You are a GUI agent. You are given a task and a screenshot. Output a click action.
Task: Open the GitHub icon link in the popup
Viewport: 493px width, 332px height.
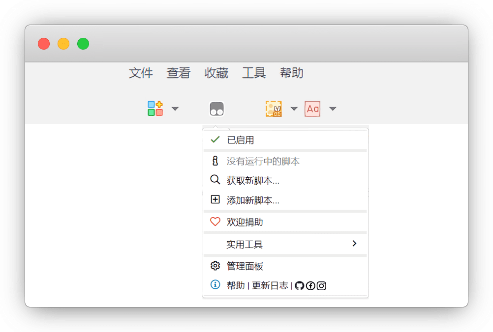pos(299,285)
